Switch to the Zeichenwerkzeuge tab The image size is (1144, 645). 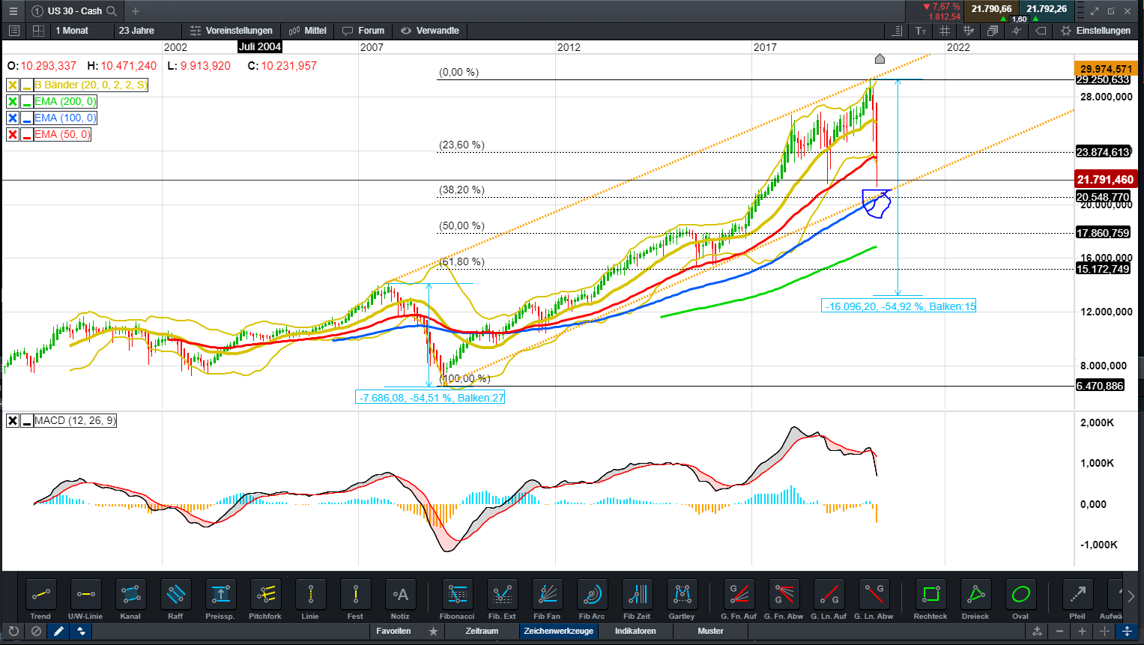click(559, 632)
